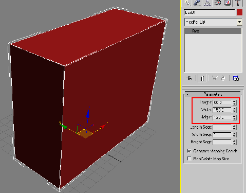The image size is (246, 193).
Task: Open Configure Modifier Sets icon
Action: tap(236, 78)
